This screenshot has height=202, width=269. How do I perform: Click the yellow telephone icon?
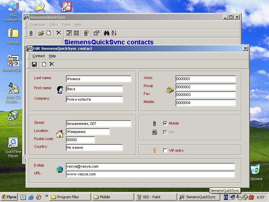pos(169,90)
